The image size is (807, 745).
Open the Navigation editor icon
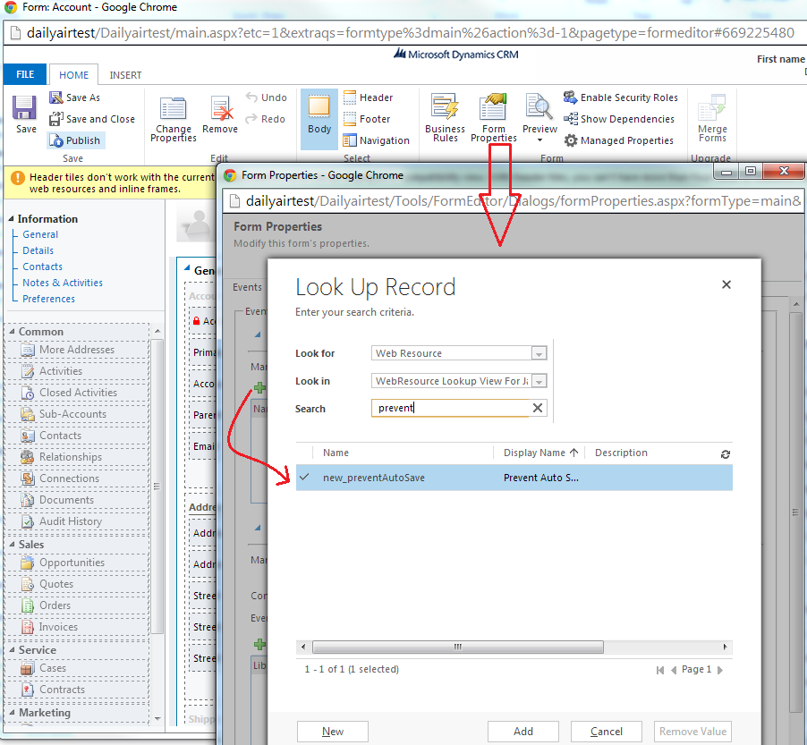pos(349,140)
